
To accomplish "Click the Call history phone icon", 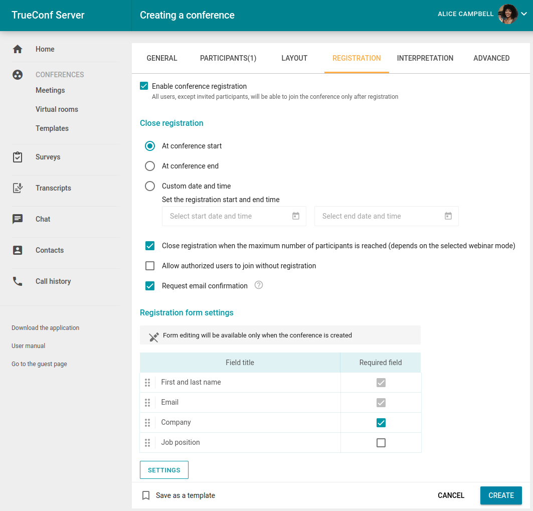I will 18,281.
